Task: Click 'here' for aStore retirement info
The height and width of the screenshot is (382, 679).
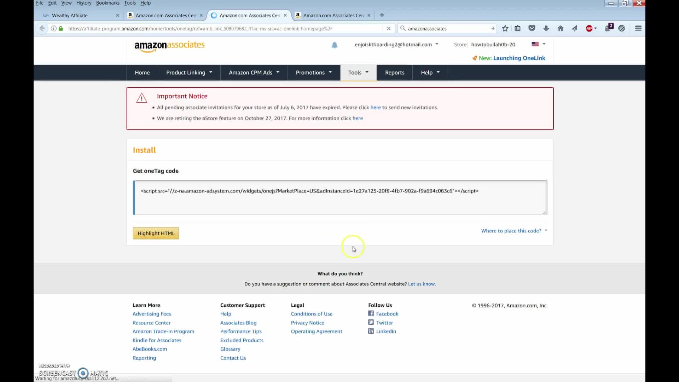Action: tap(358, 118)
